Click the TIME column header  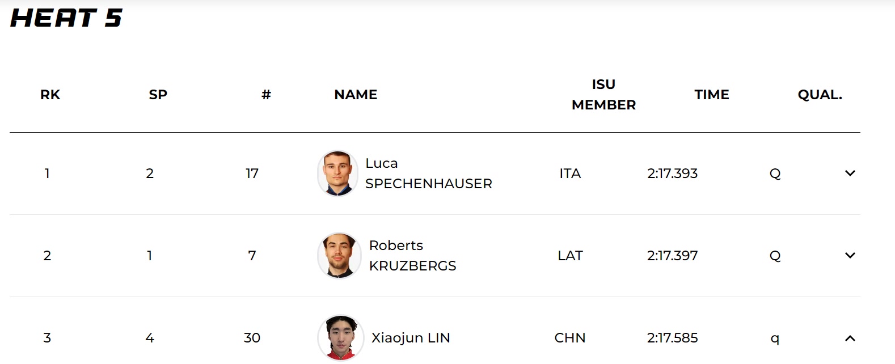click(x=712, y=95)
